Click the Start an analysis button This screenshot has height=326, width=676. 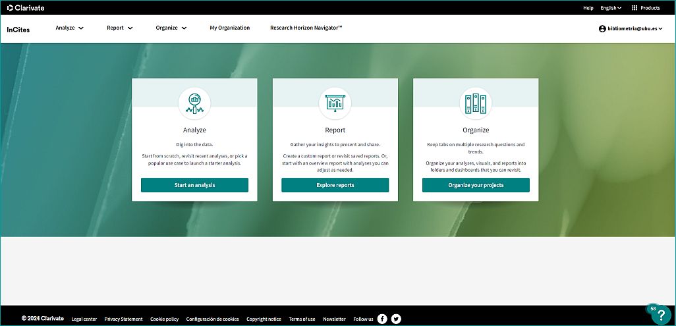click(x=194, y=185)
